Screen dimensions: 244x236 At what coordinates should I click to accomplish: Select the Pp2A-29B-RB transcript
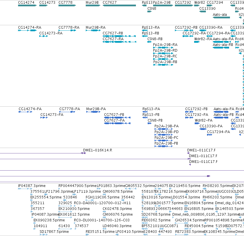point(163,65)
